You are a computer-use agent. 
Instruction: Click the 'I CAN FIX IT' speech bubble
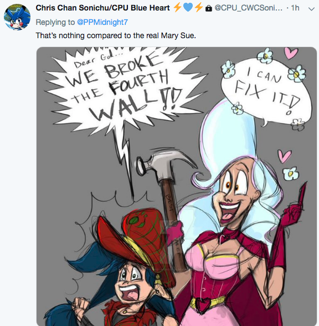coord(267,90)
